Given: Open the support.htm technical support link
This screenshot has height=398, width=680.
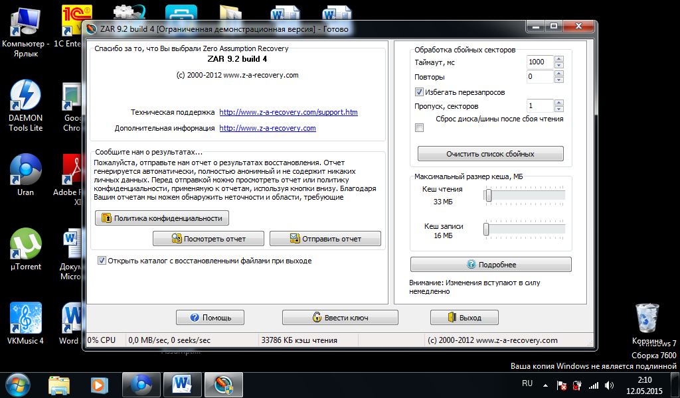Looking at the screenshot, I should tap(288, 112).
